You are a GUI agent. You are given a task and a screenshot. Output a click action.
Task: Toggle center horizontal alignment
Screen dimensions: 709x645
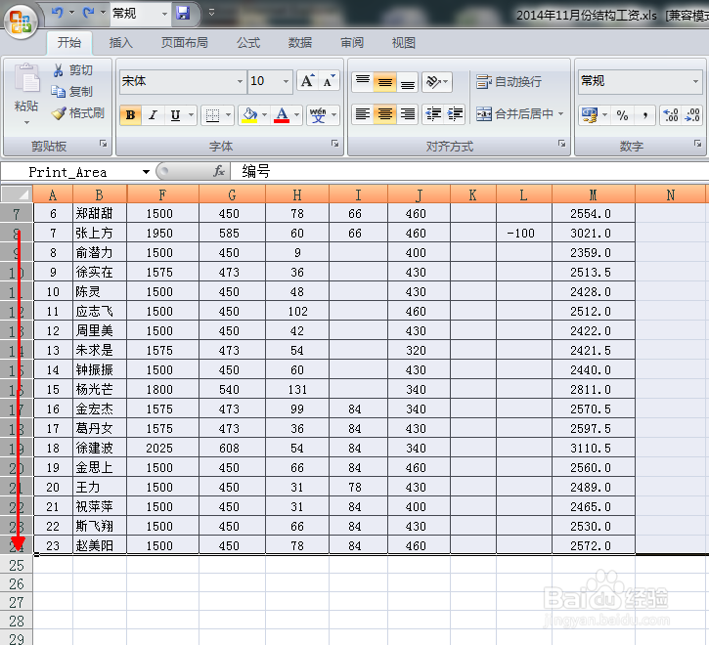[x=384, y=114]
